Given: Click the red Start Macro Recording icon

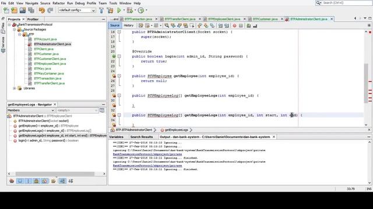Looking at the screenshot, I should click(x=234, y=26).
